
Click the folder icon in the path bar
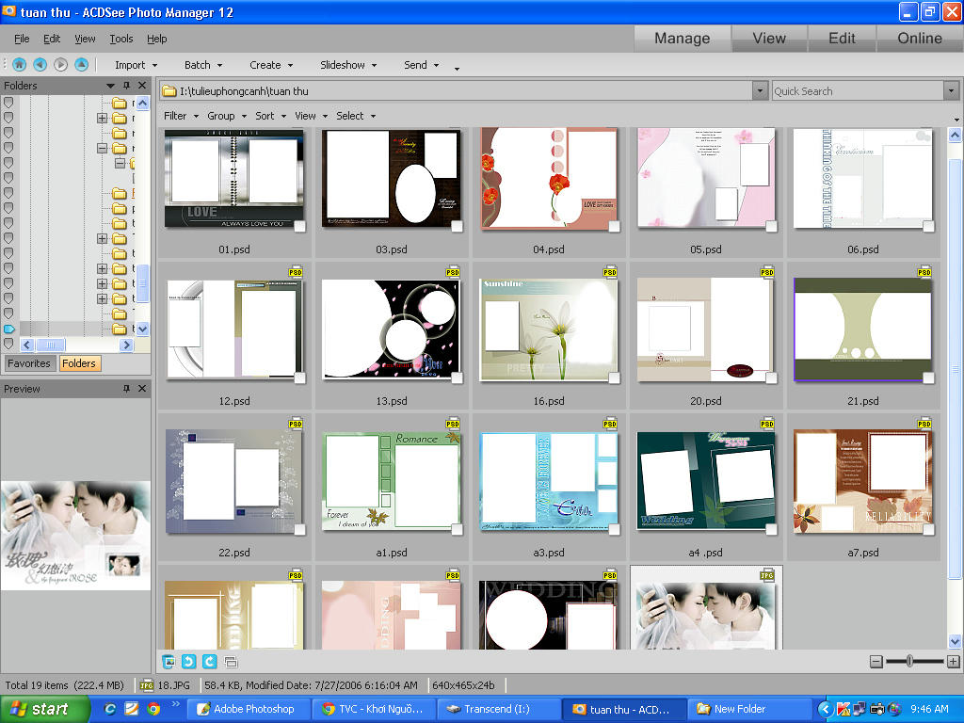point(169,91)
